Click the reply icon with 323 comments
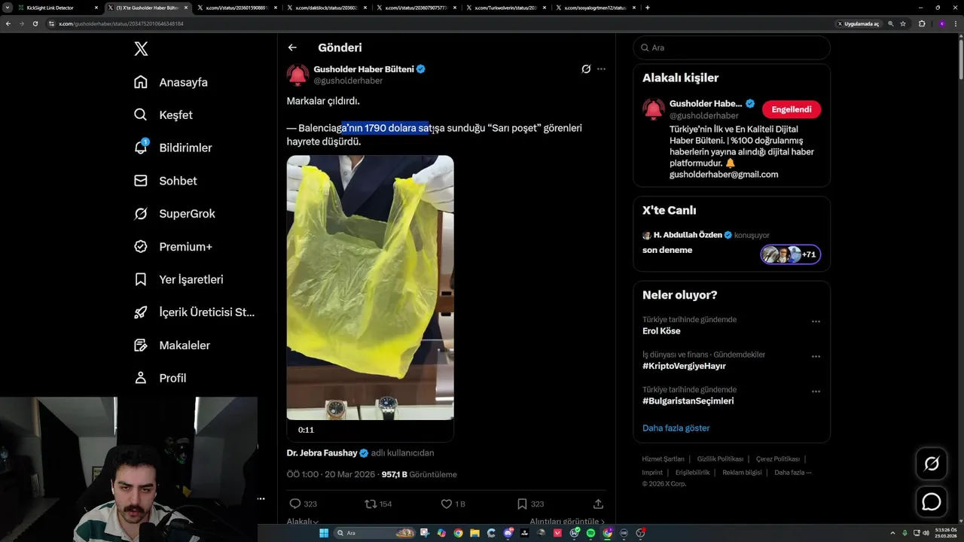 295,504
